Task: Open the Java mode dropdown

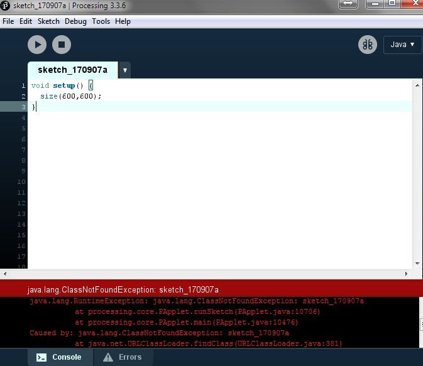Action: point(402,45)
